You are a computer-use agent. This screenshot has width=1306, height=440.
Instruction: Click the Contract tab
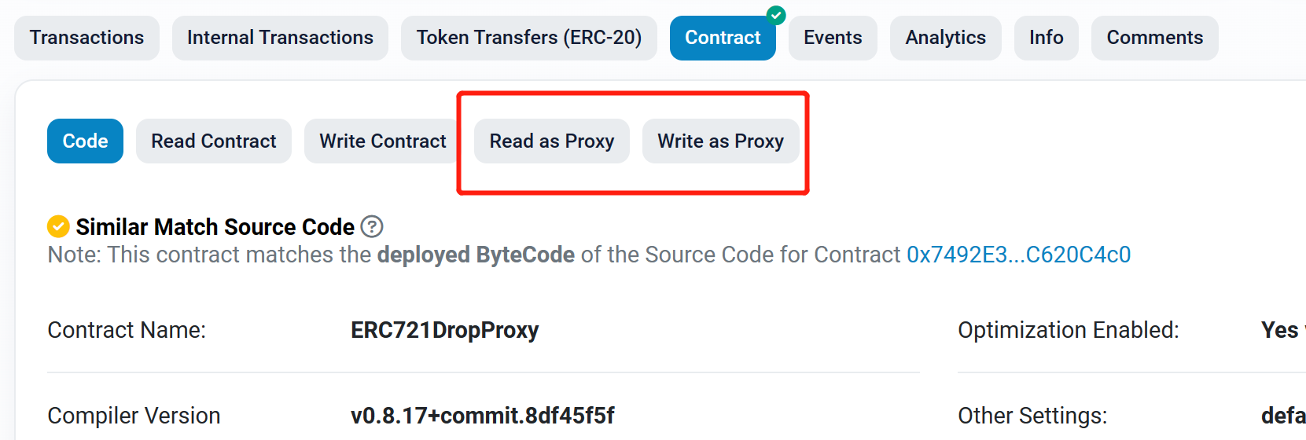pyautogui.click(x=723, y=38)
